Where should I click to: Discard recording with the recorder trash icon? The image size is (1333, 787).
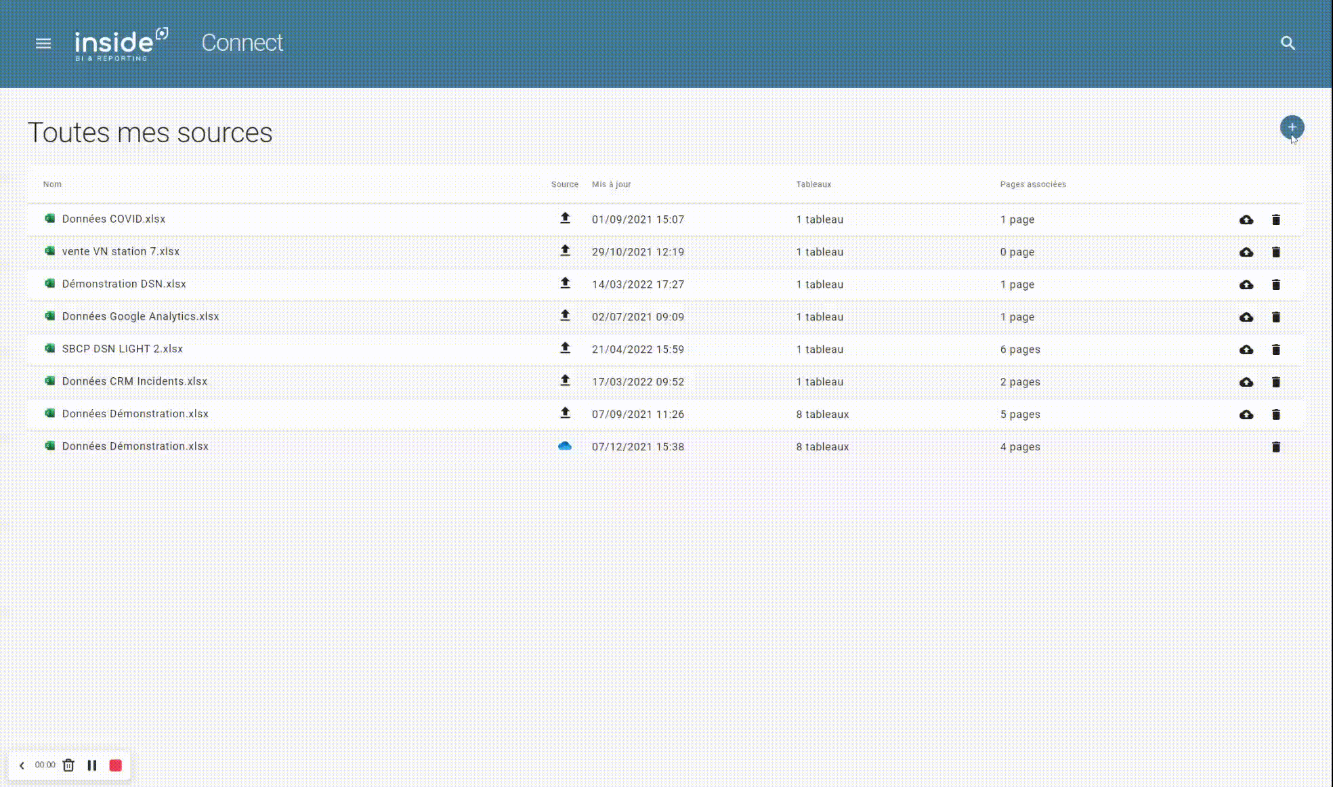[68, 765]
